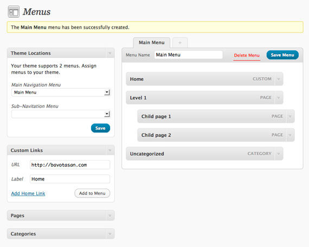Viewport: 309px width, 247px height.
Task: Click the Add Home Link
Action: (x=28, y=193)
